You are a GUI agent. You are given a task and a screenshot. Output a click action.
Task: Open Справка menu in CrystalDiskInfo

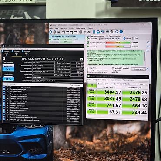(33, 49)
